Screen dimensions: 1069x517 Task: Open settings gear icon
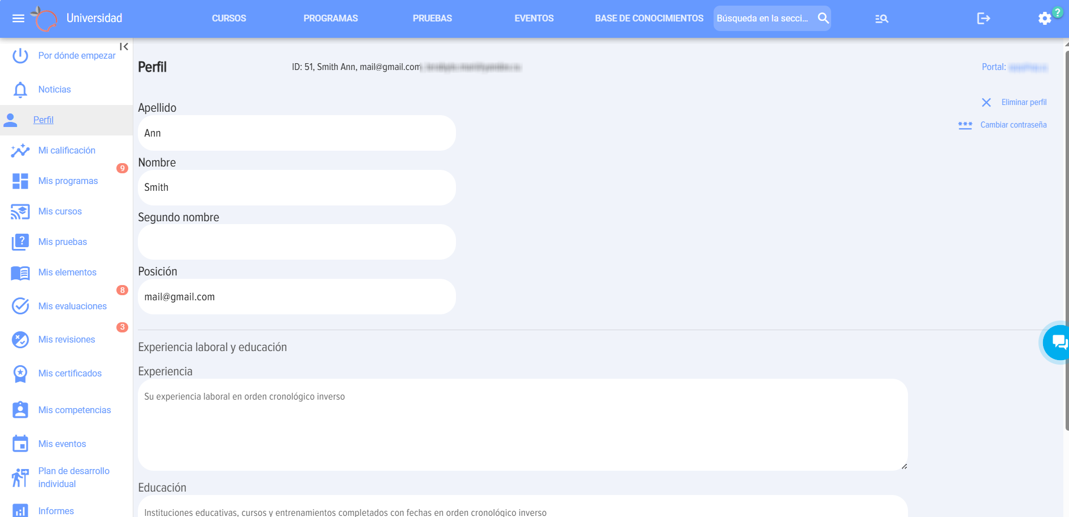point(1045,19)
